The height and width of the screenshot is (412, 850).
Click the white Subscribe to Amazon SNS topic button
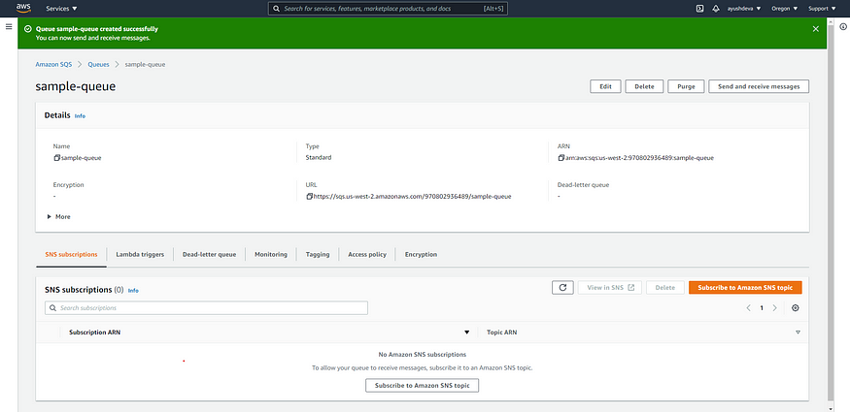(422, 386)
